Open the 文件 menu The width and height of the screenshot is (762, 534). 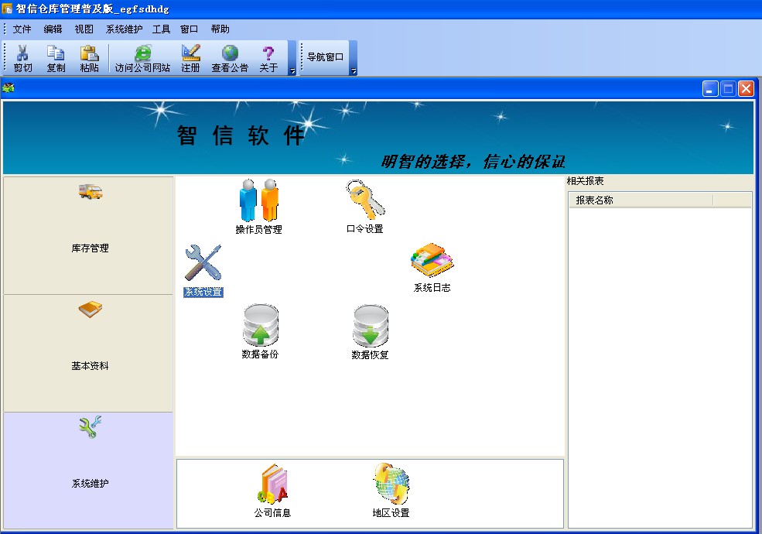(22, 29)
